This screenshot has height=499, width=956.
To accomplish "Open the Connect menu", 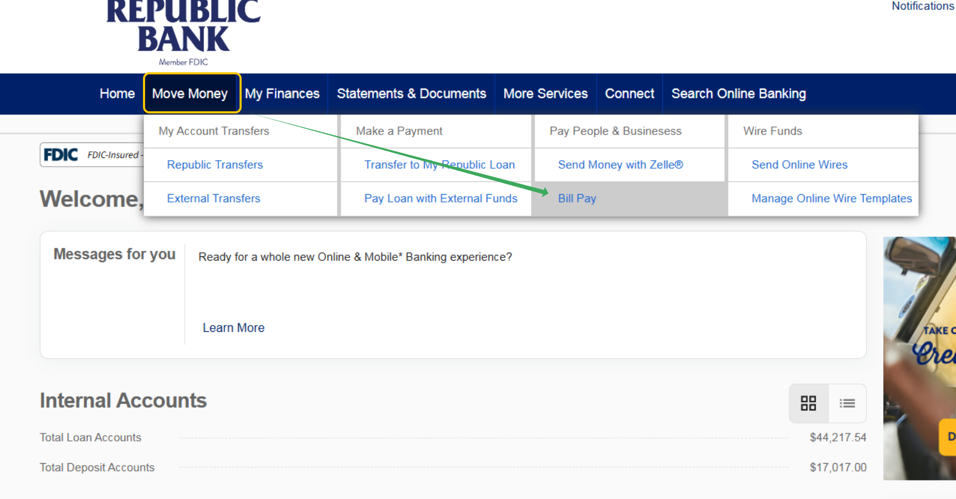I will point(629,94).
